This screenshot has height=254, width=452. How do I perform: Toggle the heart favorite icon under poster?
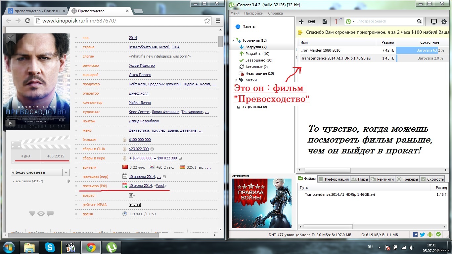coord(32,213)
